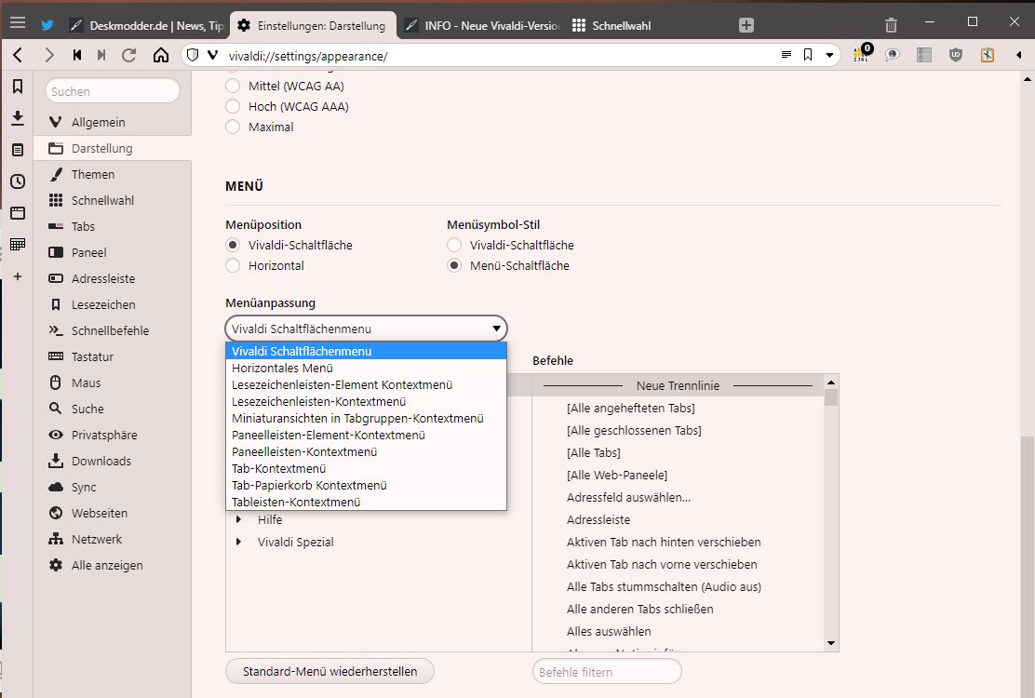Click the Befehle filtern input field
The width and height of the screenshot is (1035, 698).
click(x=607, y=672)
